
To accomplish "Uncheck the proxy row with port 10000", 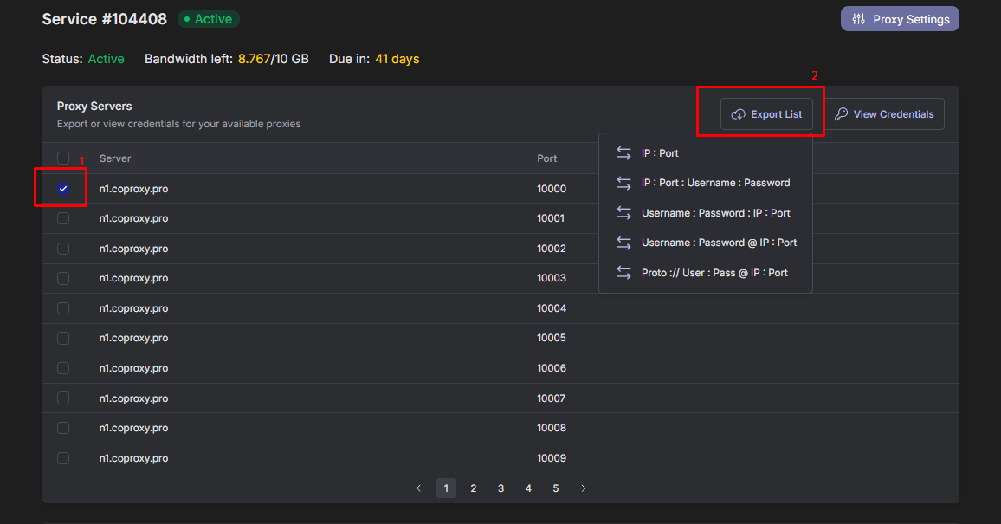I will coord(63,188).
